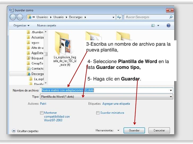Open the Herramientas dropdown menu
Viewport: 193px width, 144px height.
[x=107, y=130]
